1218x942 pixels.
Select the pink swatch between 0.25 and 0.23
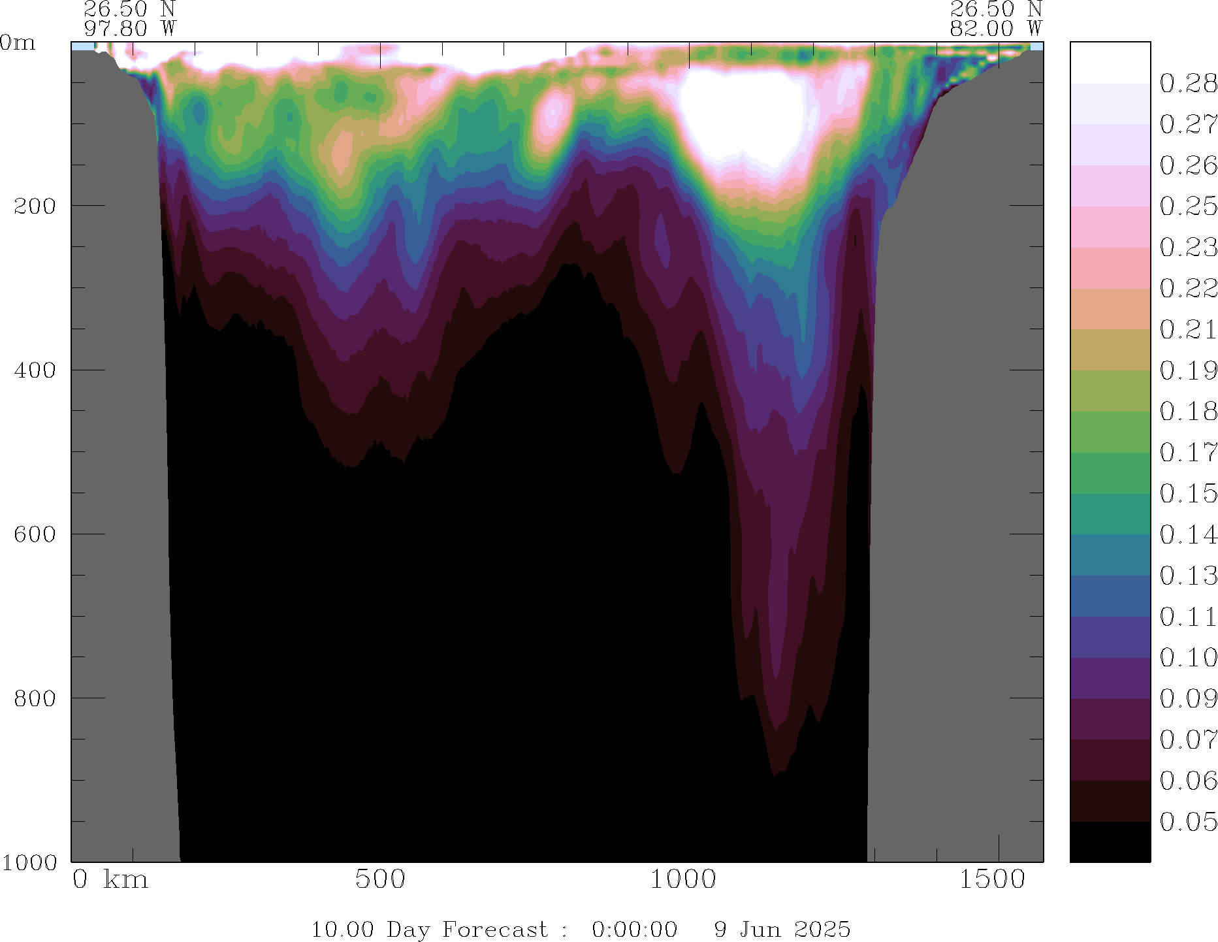point(1110,227)
